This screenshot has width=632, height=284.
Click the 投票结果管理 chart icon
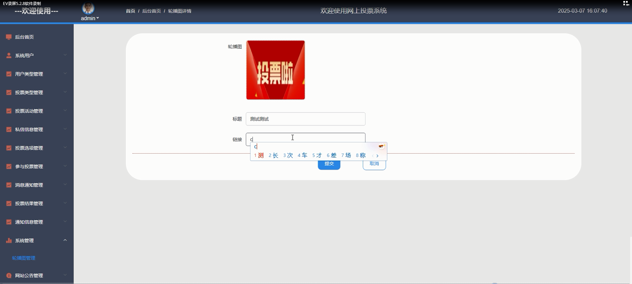coord(9,204)
